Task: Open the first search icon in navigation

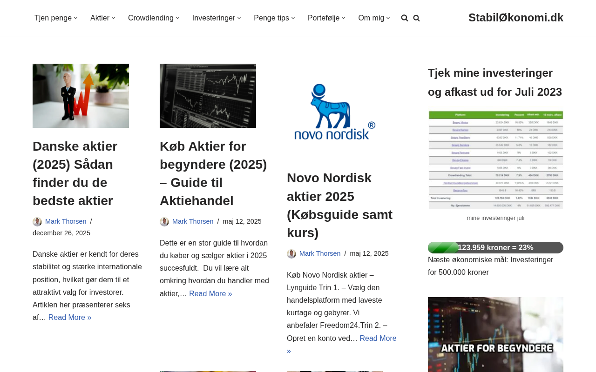Action: pos(405,18)
